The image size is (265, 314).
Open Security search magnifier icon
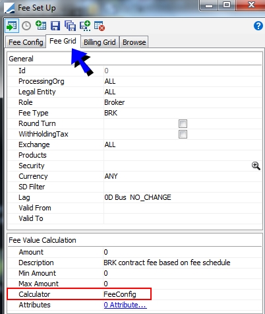tap(256, 166)
